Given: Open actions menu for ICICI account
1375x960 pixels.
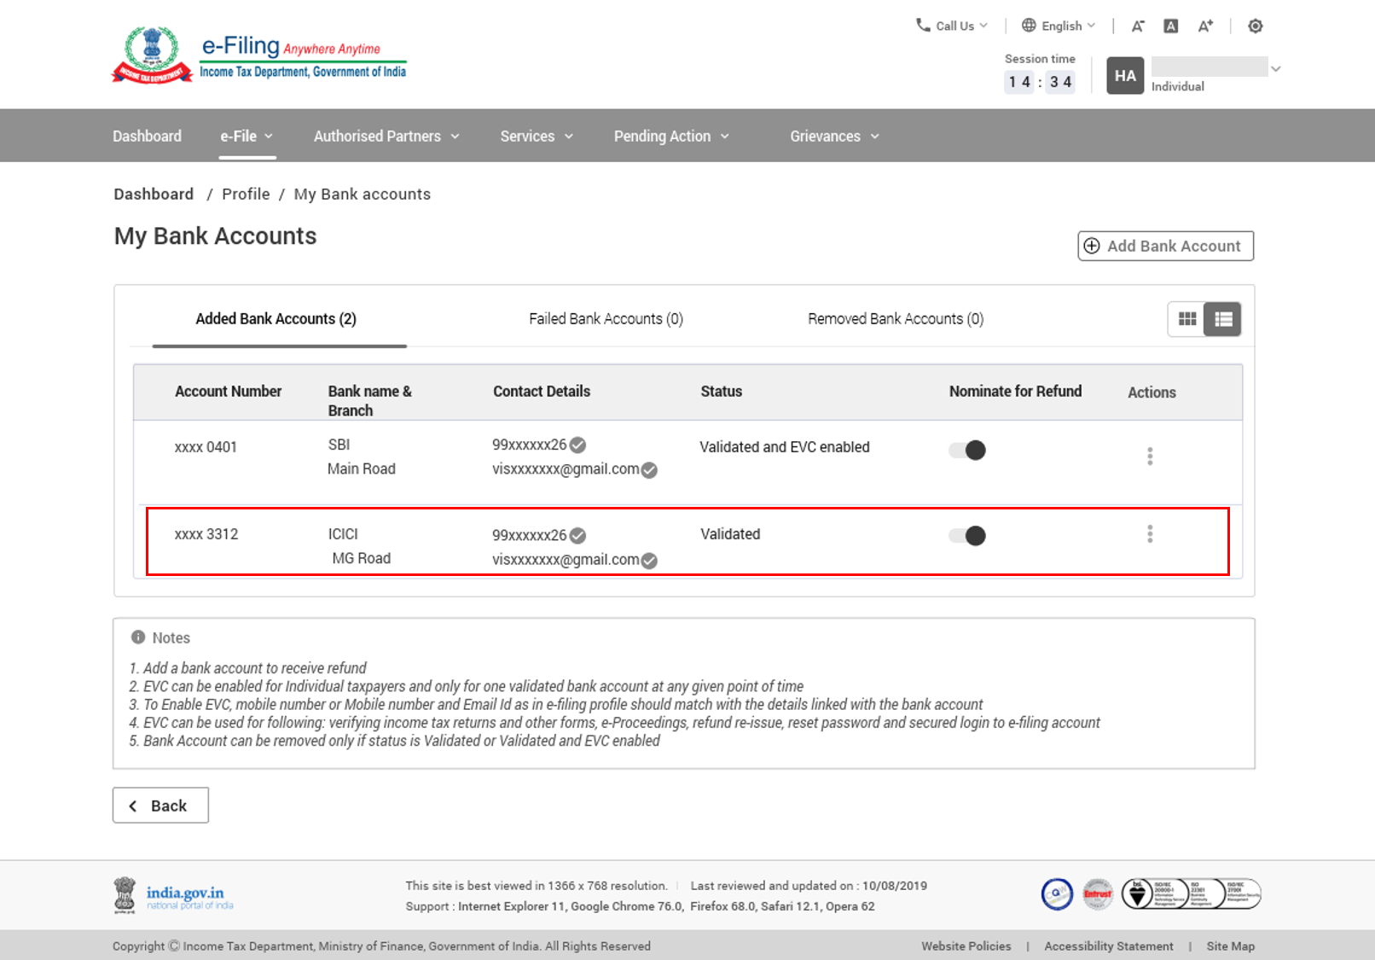Looking at the screenshot, I should point(1150,534).
